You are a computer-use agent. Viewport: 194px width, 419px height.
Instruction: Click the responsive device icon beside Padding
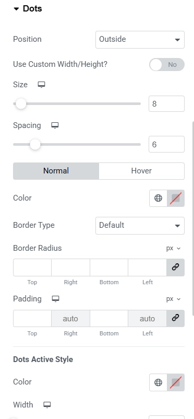coord(55,299)
